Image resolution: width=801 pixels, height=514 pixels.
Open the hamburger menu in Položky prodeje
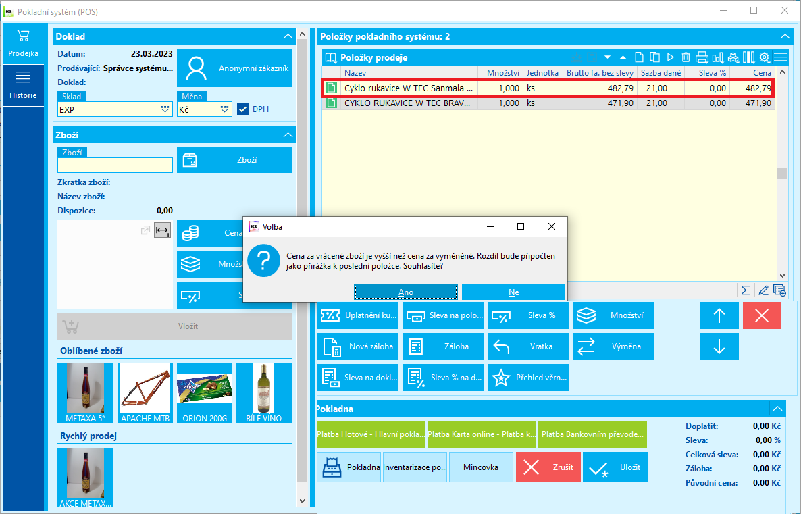pos(781,57)
